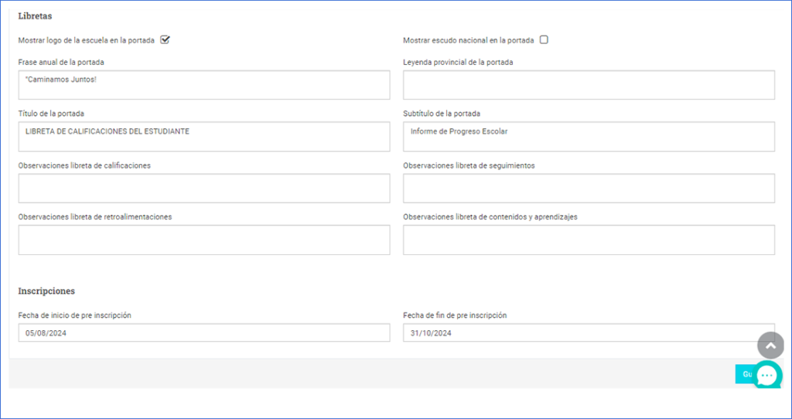Click the Subtítulo de la portada field
792x419 pixels.
point(589,137)
